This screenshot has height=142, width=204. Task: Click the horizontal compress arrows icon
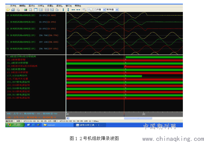[78, 10]
